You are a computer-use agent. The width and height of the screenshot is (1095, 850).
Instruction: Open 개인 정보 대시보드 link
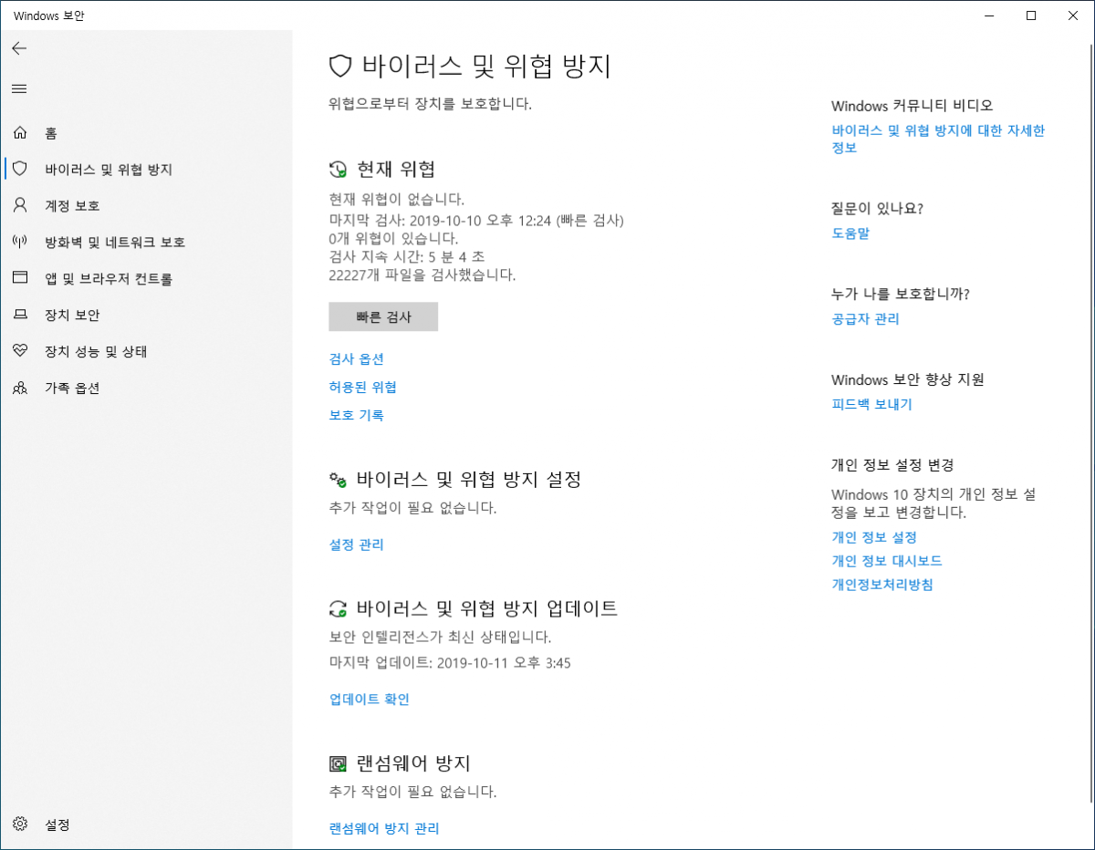(887, 561)
